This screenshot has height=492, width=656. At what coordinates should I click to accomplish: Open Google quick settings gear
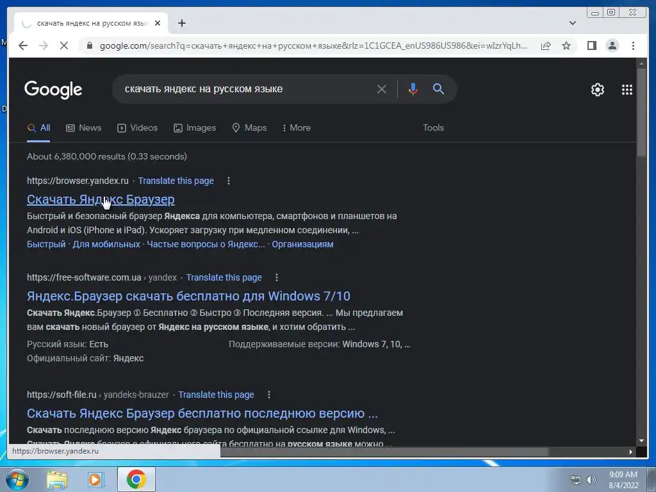(597, 90)
